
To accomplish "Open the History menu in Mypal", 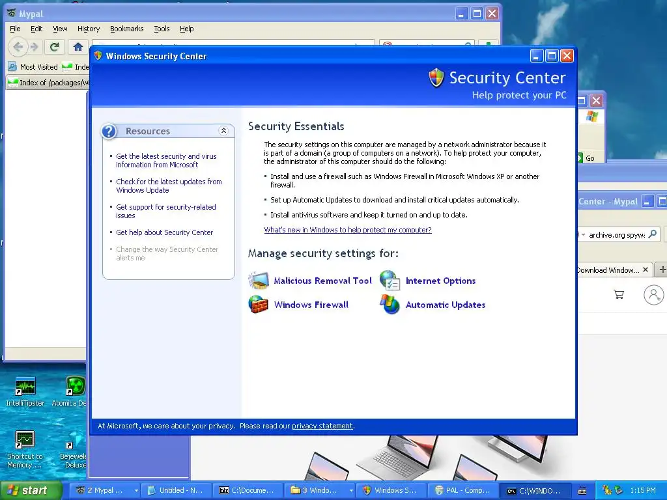I will [89, 29].
